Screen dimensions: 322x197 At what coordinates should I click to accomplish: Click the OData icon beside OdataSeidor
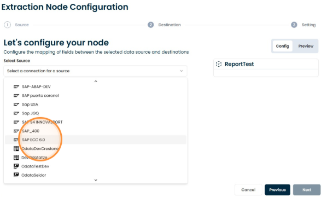[16, 175]
